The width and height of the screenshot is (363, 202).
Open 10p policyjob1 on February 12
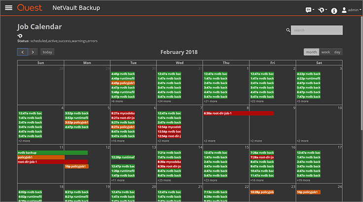pos(76,167)
